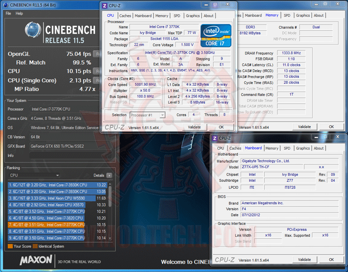Click the CPU-Z logo icon in front window title bar
Viewport: 348px width, 272px height.
tap(104, 5)
